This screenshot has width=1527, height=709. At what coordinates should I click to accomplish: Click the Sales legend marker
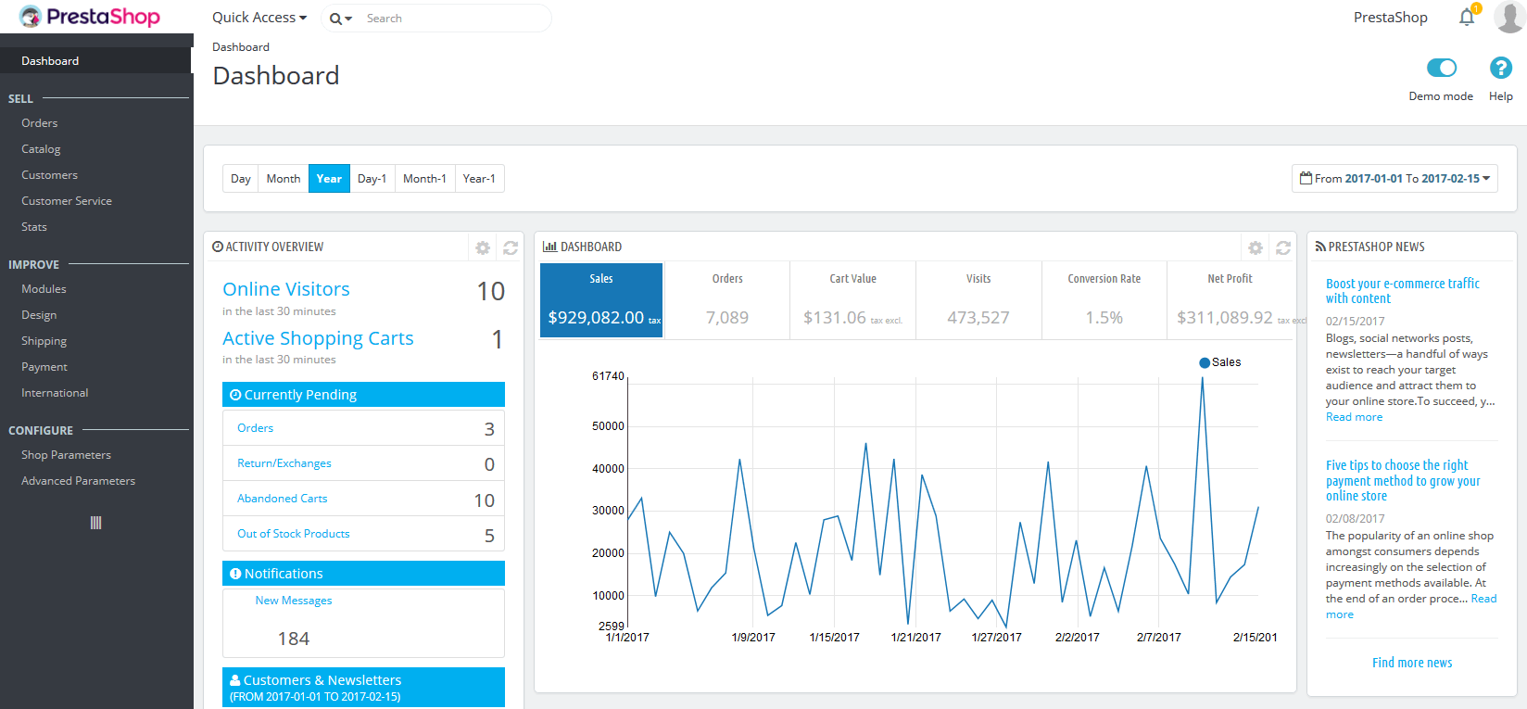tap(1205, 362)
